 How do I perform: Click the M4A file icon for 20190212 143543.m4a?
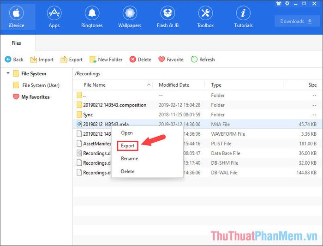click(x=79, y=124)
